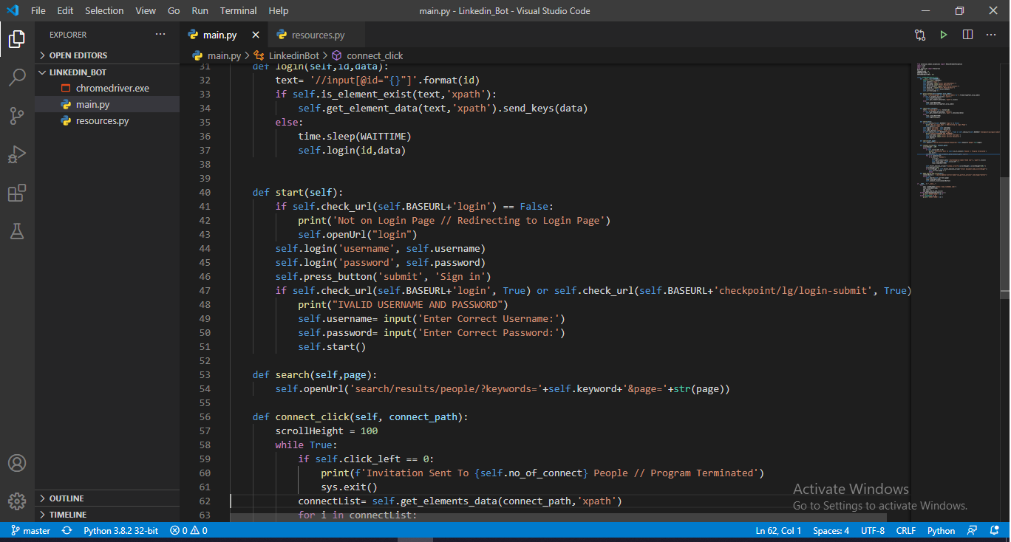Open the Manage gear icon

17,500
